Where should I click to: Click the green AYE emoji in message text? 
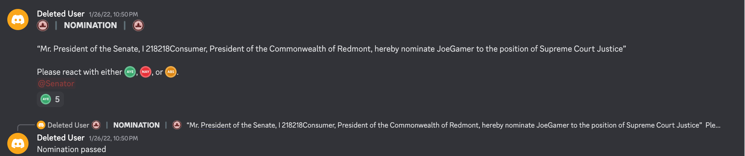point(130,72)
